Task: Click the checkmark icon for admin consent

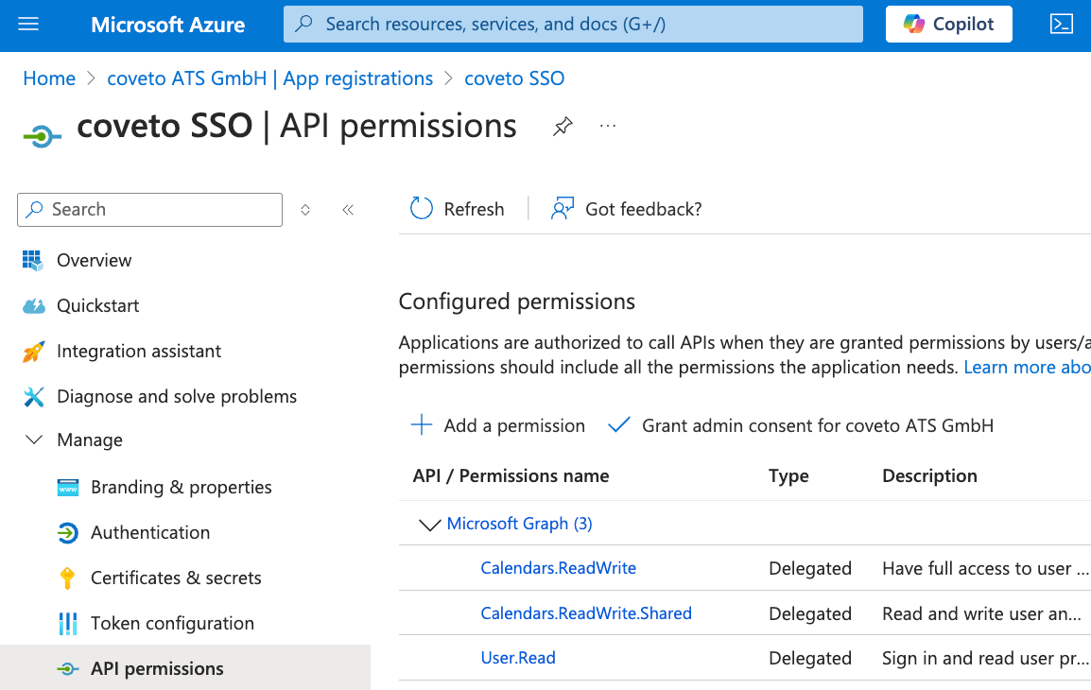Action: (x=618, y=425)
